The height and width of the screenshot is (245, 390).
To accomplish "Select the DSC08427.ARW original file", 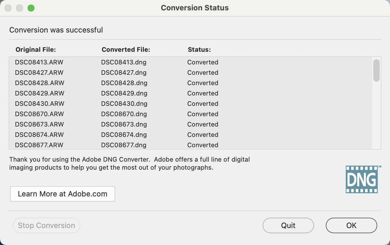I will 39,72.
